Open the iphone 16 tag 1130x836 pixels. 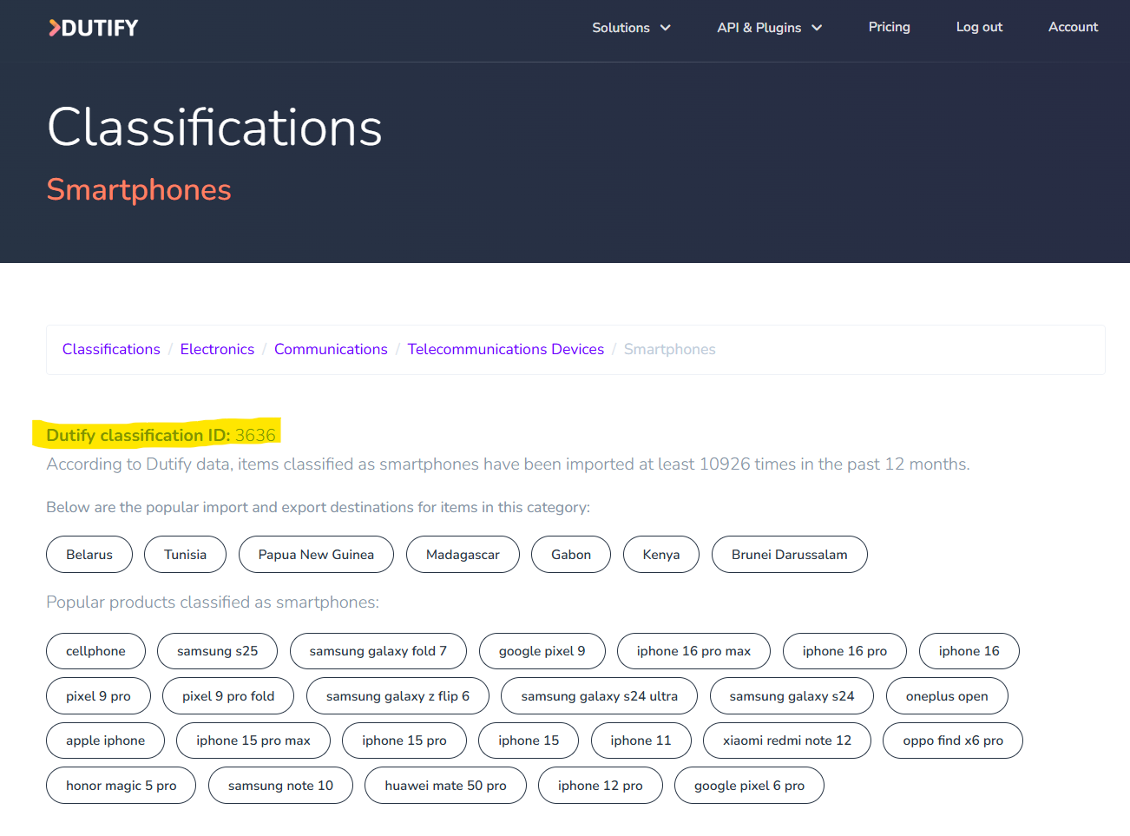tap(969, 651)
